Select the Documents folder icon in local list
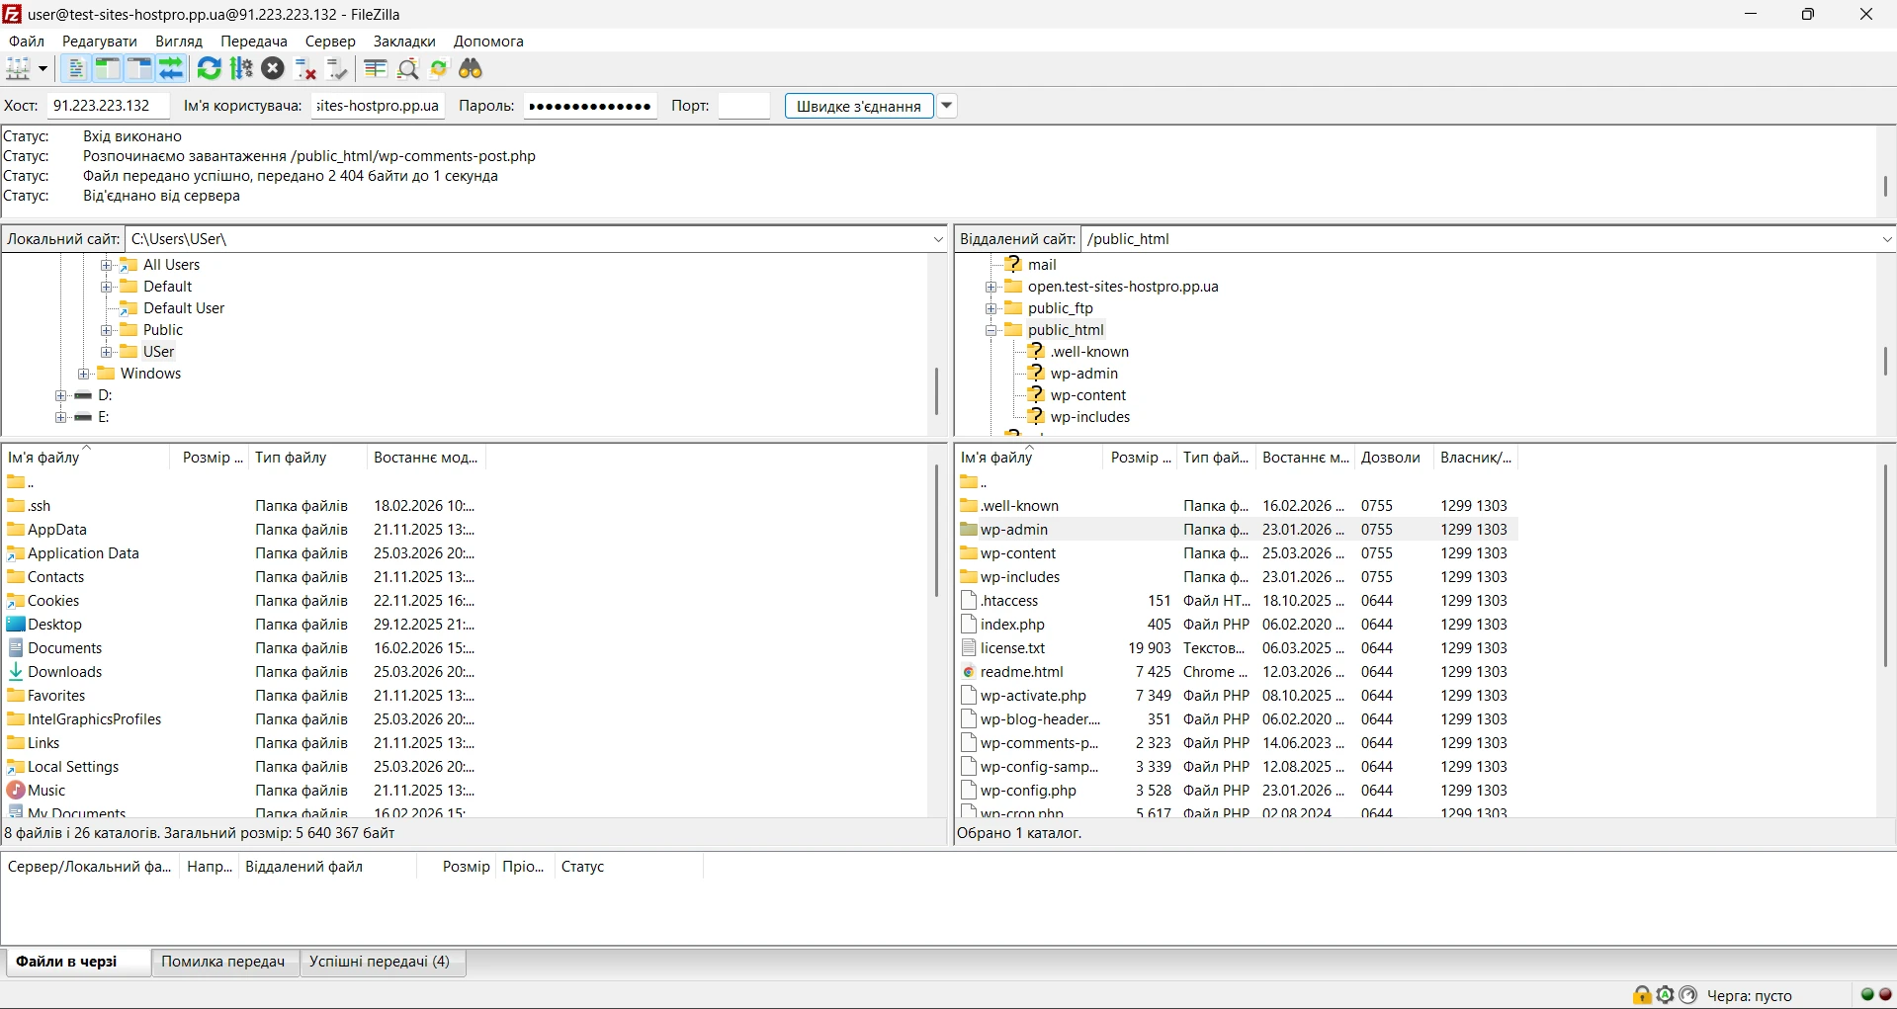This screenshot has width=1897, height=1009. point(16,648)
